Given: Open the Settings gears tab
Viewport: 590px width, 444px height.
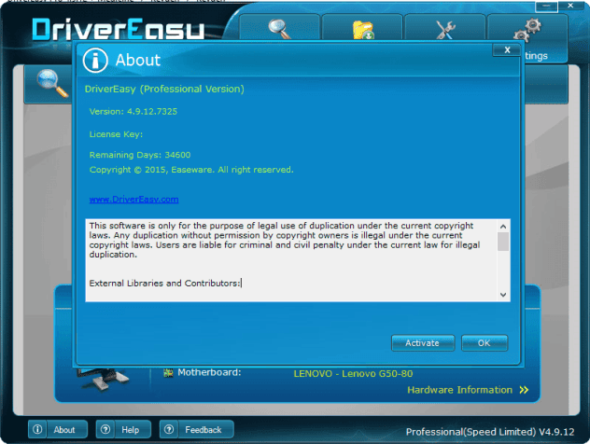Looking at the screenshot, I should pos(527,30).
